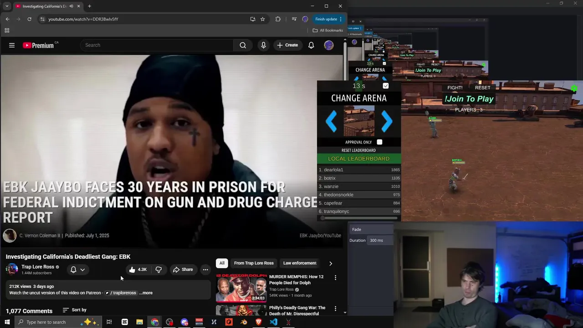The image size is (583, 328).
Task: Select the Law enforcement chip
Action: [x=300, y=263]
